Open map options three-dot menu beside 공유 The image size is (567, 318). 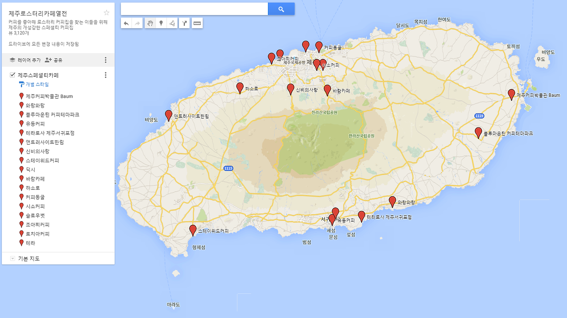click(105, 60)
